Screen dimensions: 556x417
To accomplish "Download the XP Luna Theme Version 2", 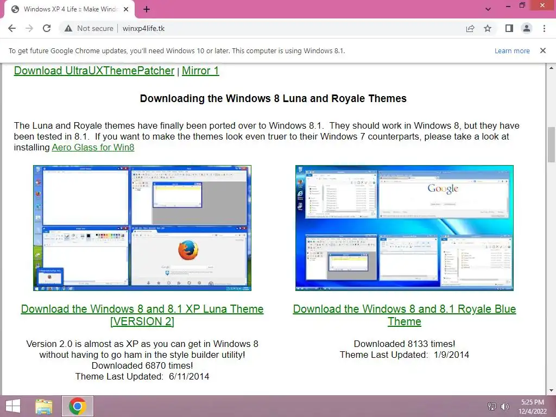I will pos(142,315).
